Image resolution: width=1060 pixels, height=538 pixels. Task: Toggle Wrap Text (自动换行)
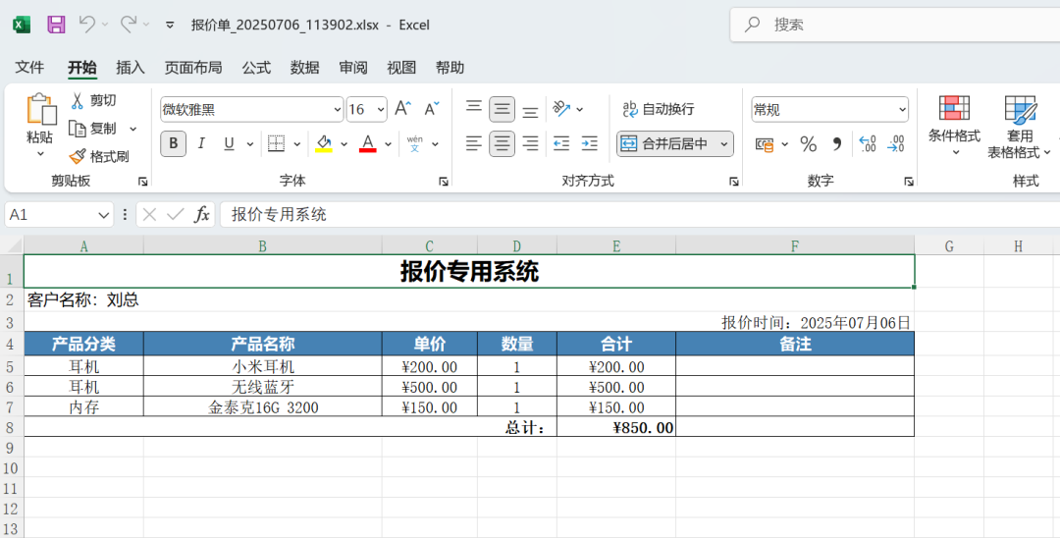tap(659, 109)
